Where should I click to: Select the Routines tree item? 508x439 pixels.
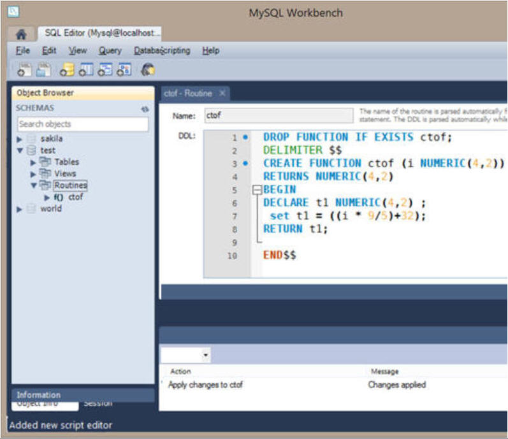71,185
